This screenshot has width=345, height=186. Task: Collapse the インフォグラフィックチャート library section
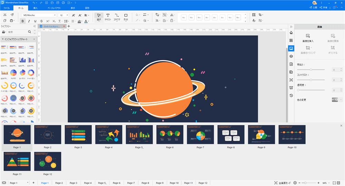3,39
